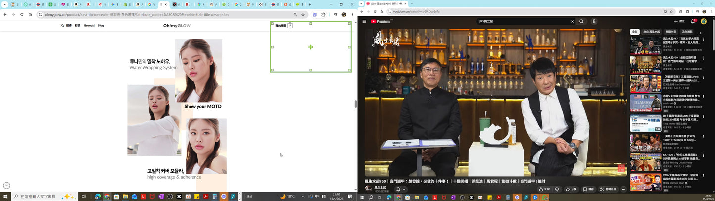Open recommended video 風生水起#47 thumbnail
Screen dimensions: 715x201
click(x=645, y=46)
